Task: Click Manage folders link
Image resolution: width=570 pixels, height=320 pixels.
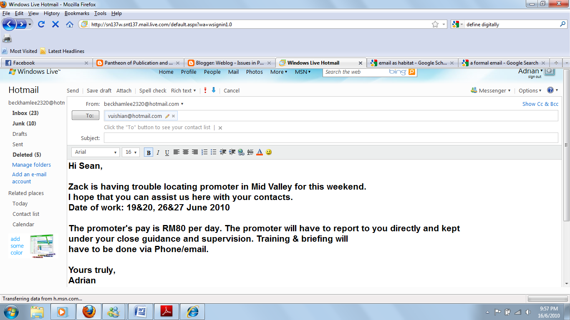Action: pos(31,165)
